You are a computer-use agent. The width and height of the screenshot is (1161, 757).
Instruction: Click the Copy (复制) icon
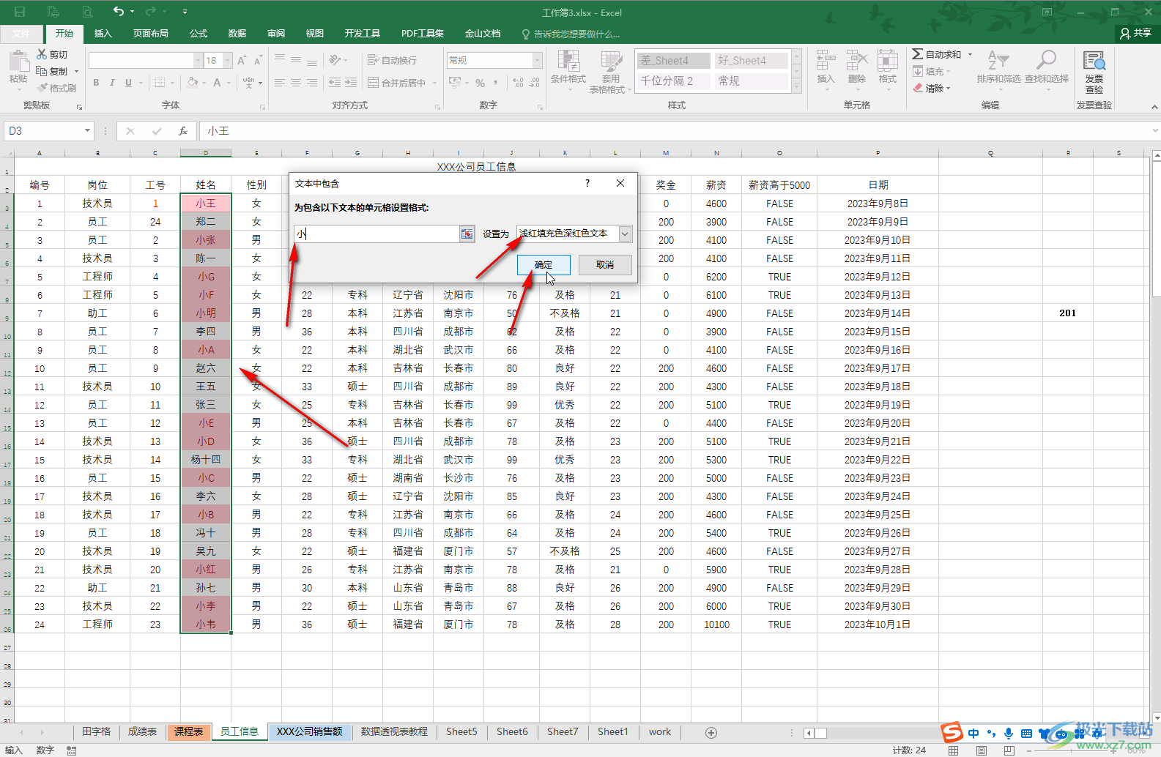(42, 71)
